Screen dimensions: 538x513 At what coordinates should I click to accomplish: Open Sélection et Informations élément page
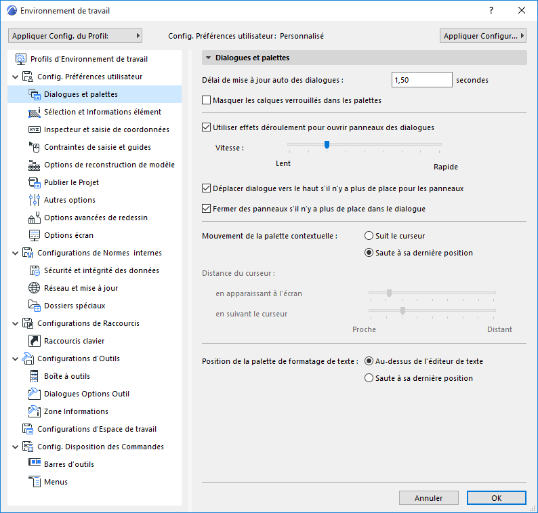coord(102,112)
